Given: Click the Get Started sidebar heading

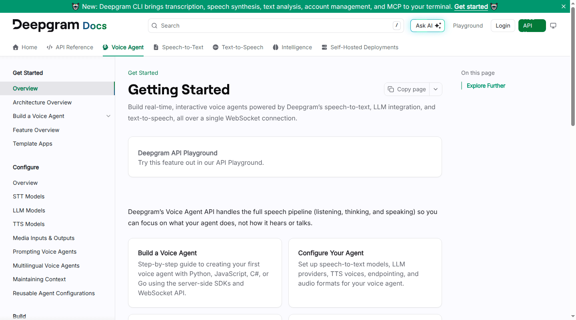Looking at the screenshot, I should click(x=28, y=73).
